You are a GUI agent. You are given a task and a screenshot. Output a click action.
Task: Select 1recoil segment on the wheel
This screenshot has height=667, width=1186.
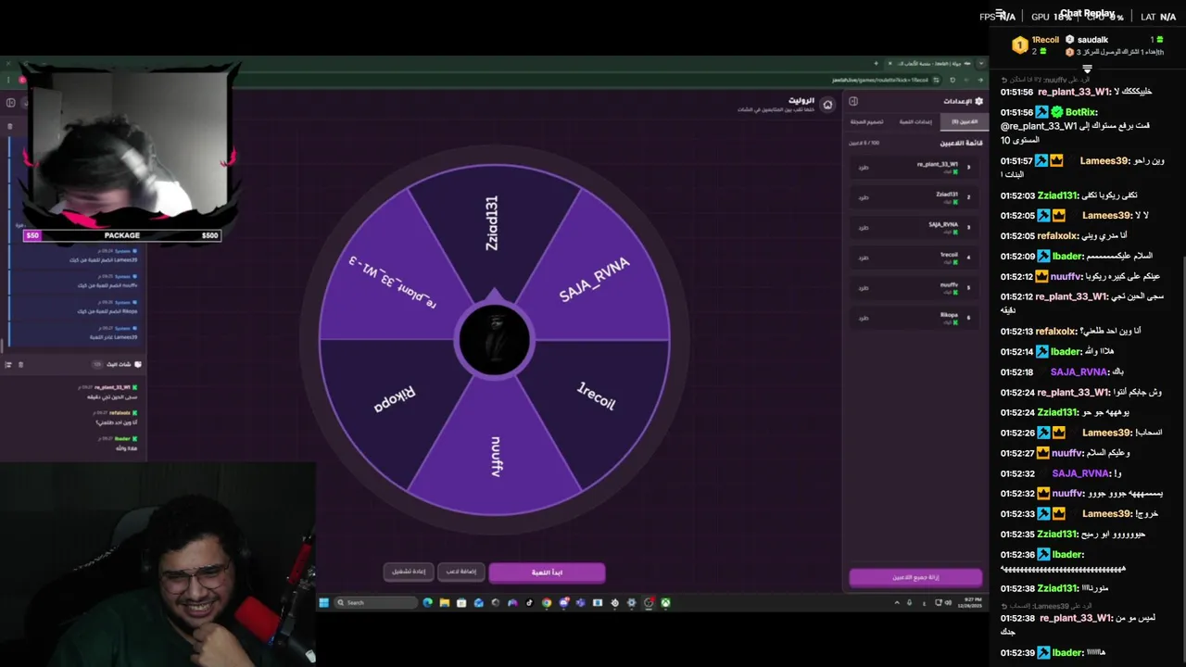click(x=596, y=396)
